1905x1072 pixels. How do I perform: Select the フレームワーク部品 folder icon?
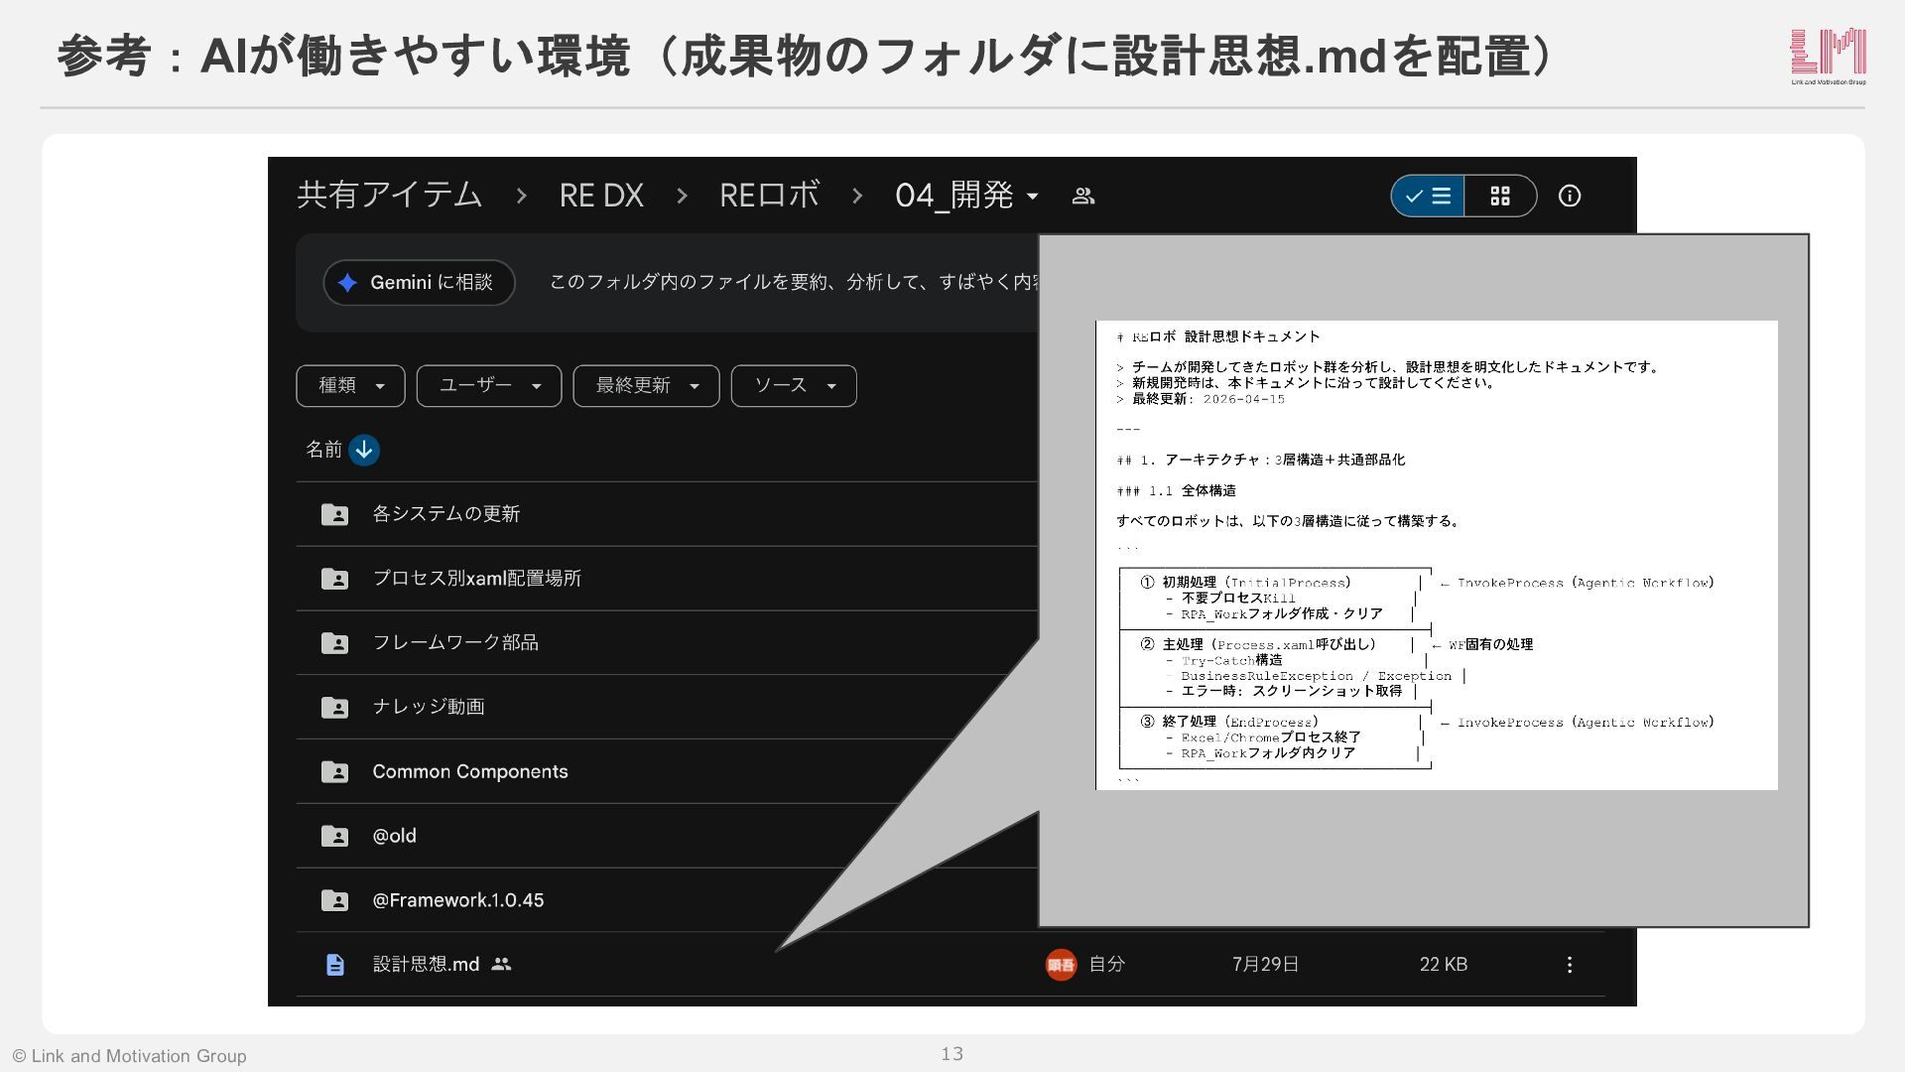334,643
